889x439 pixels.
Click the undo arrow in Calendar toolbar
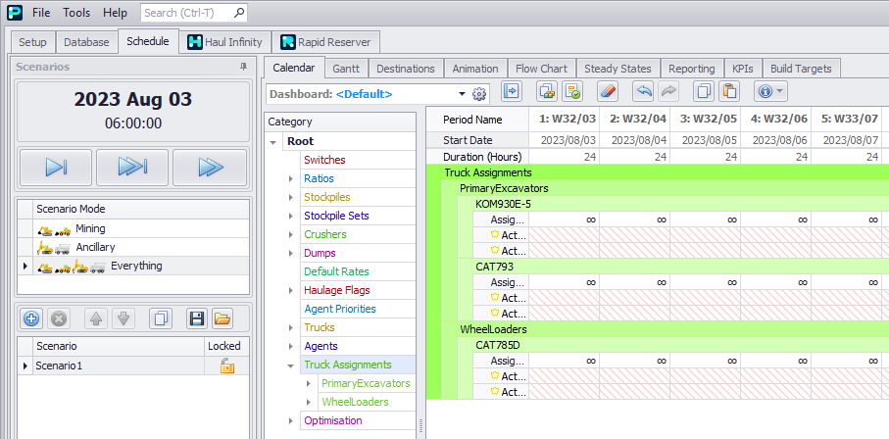point(643,92)
